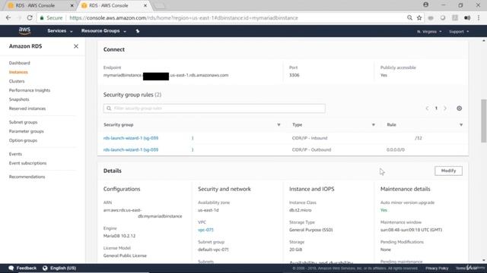Open Clusters in RDS sidebar
The height and width of the screenshot is (273, 487).
tap(17, 81)
